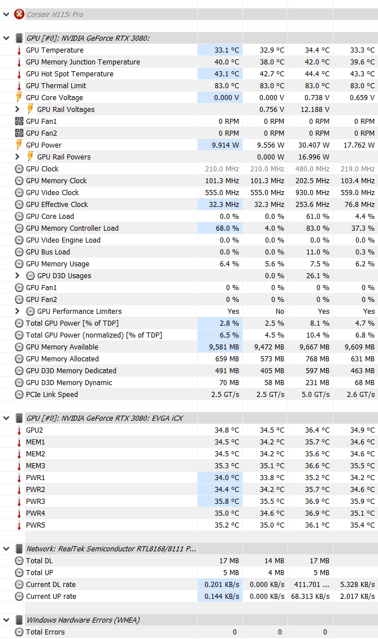Select the GPU Memory Allocated row label

click(62, 359)
